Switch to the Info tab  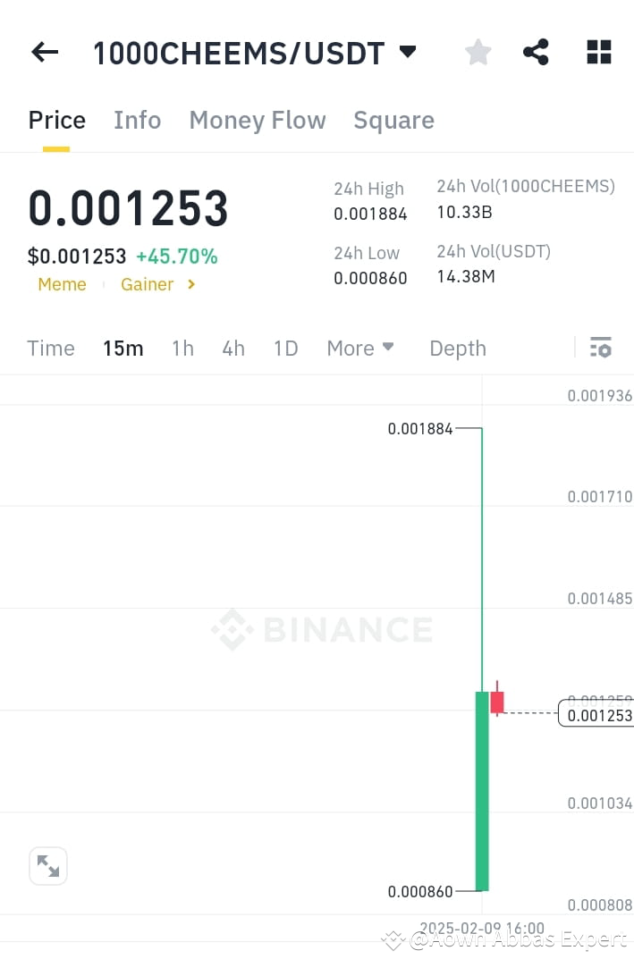[137, 120]
